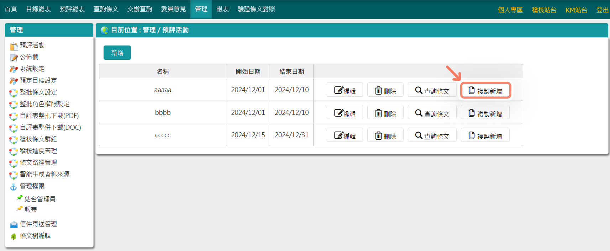Go to 目錄總表 in the top navigation

coord(38,9)
